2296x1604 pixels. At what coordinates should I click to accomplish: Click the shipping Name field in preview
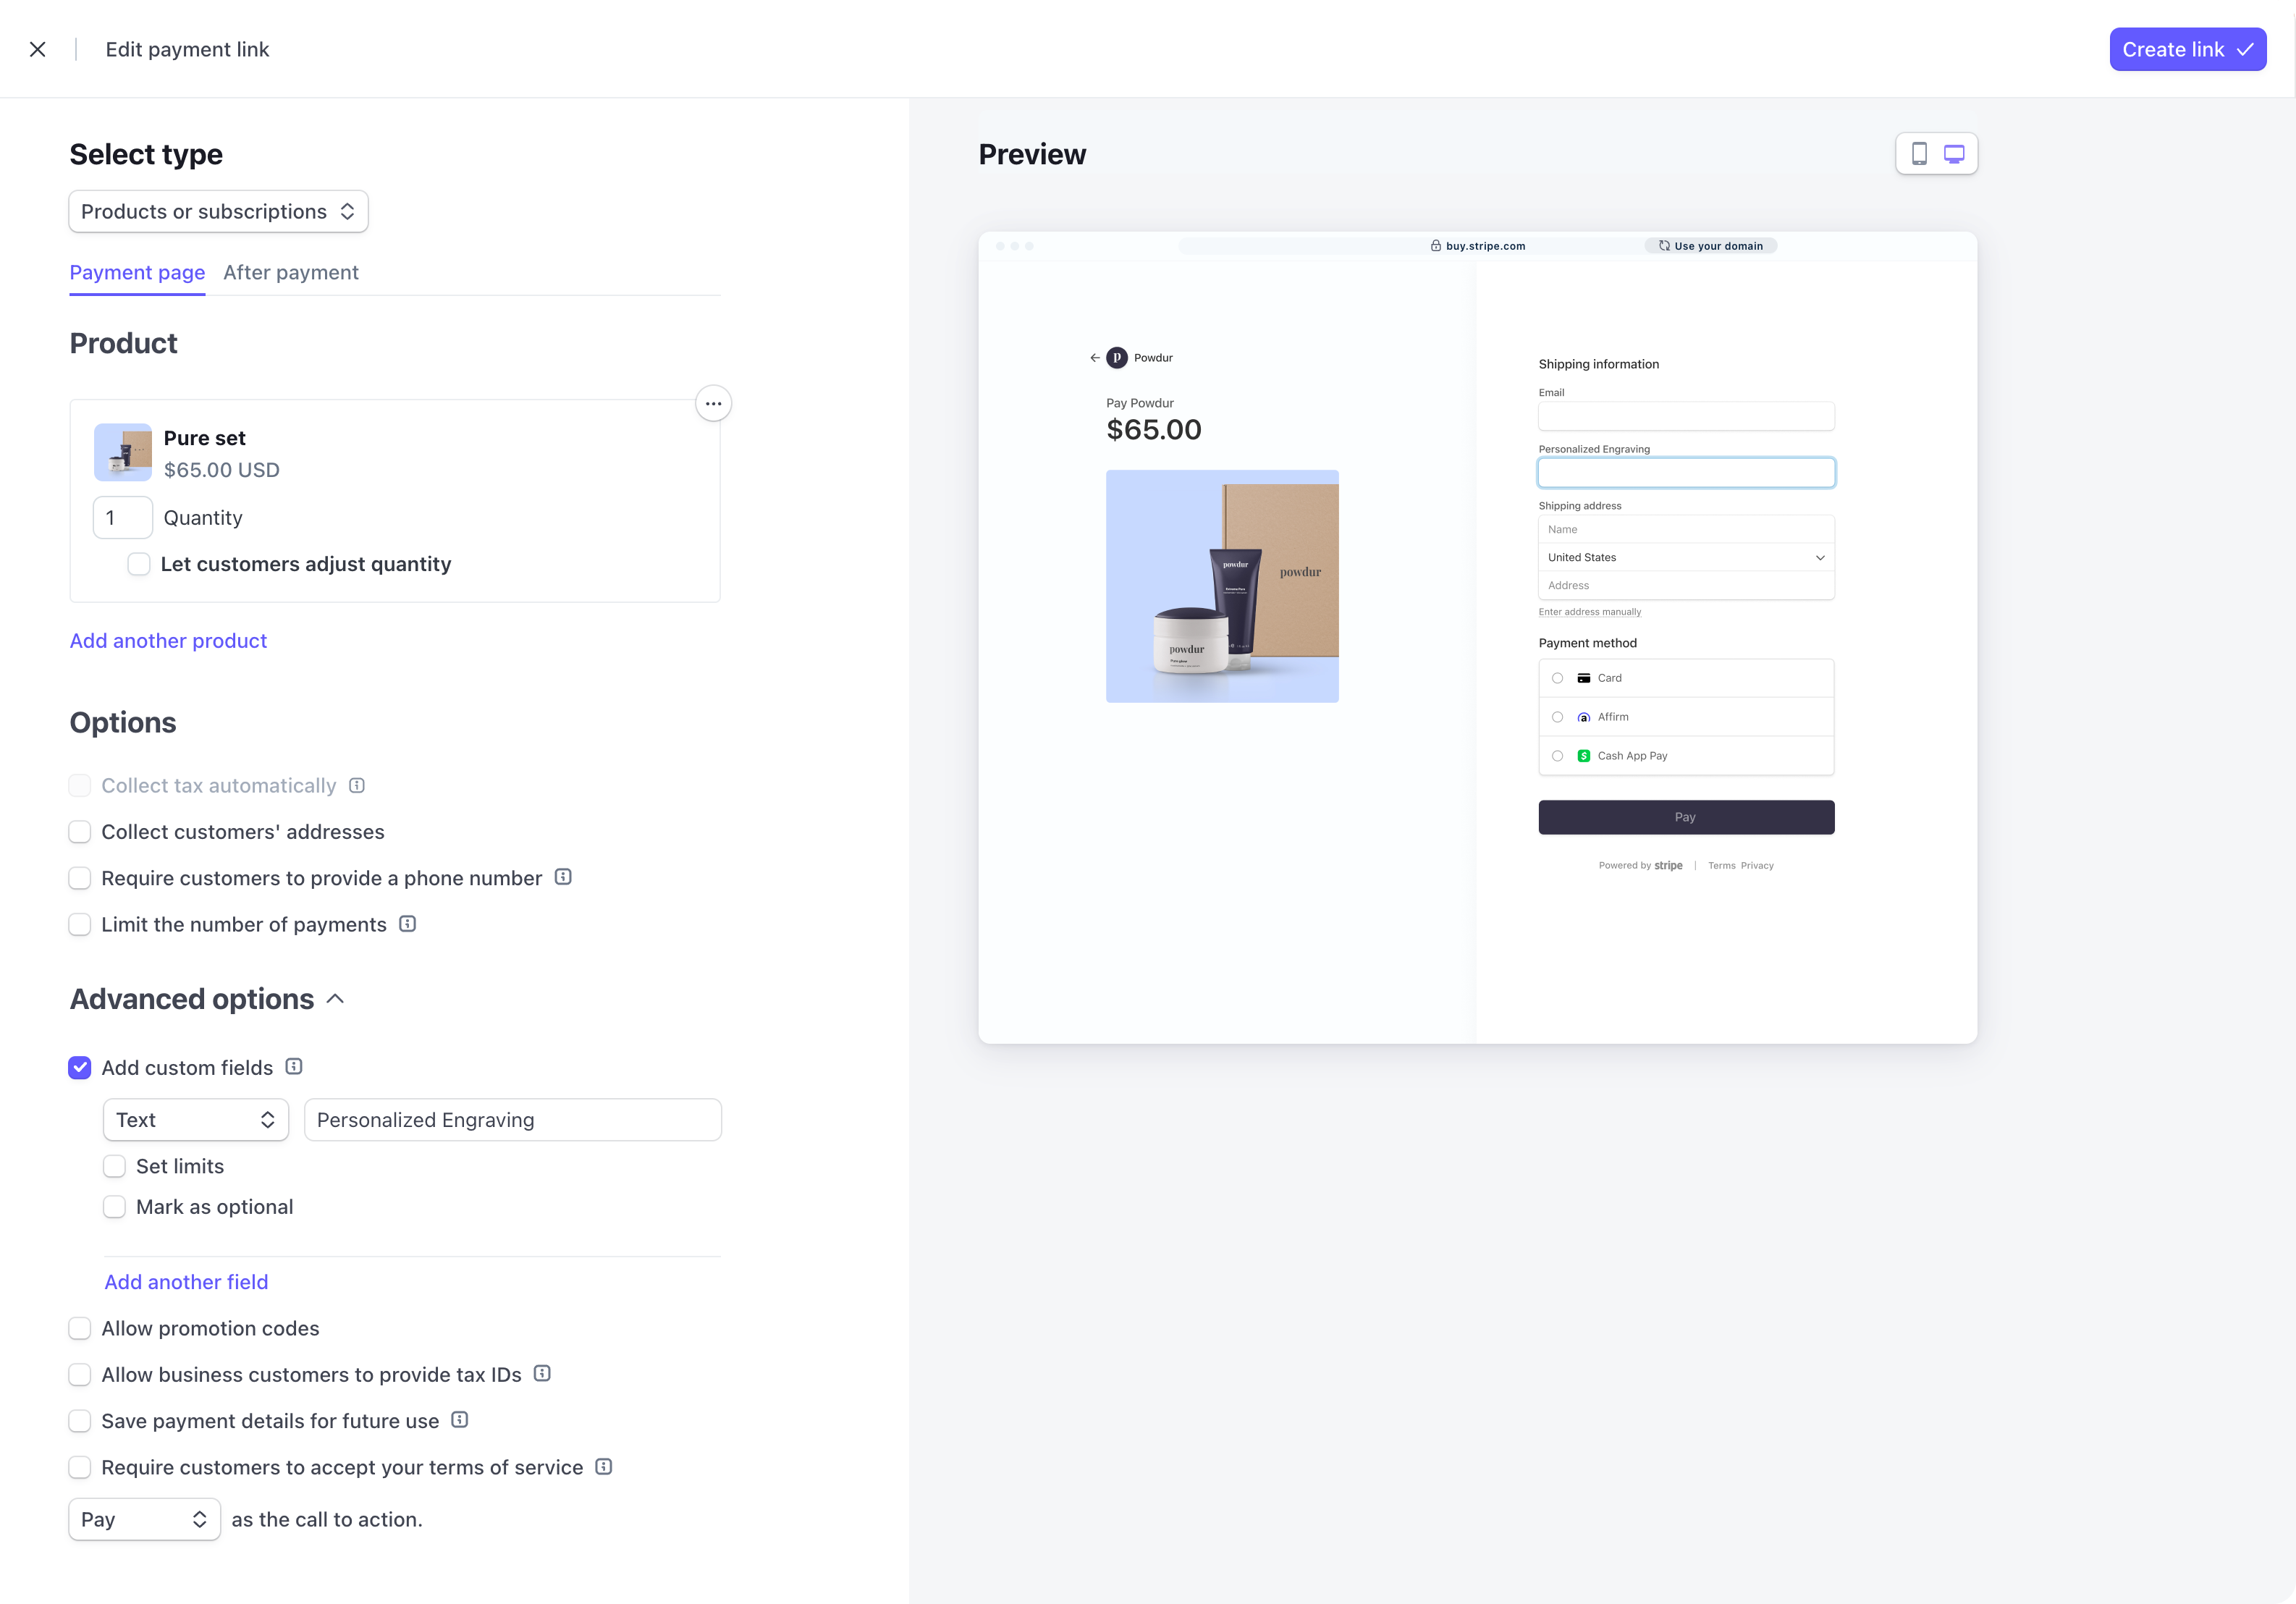point(1686,530)
